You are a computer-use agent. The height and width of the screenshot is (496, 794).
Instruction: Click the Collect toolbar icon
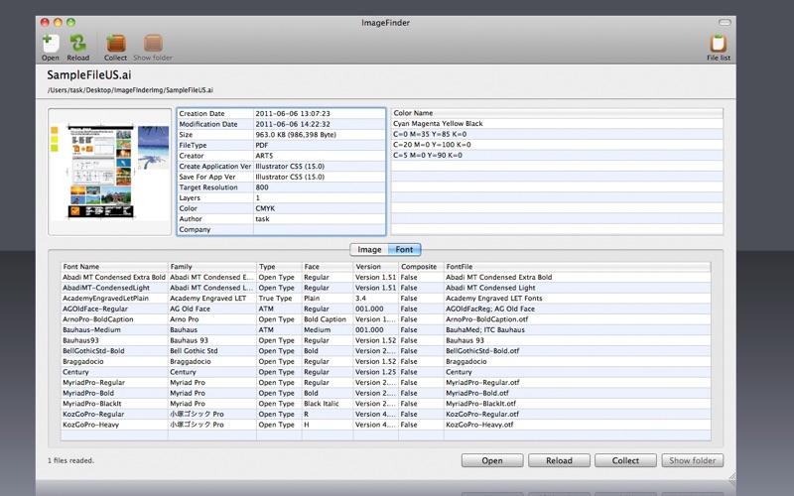coord(116,43)
